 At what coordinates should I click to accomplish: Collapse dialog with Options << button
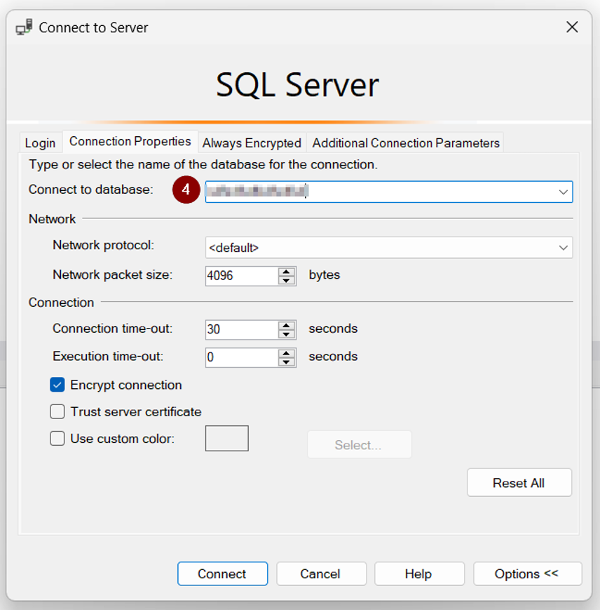(x=527, y=573)
